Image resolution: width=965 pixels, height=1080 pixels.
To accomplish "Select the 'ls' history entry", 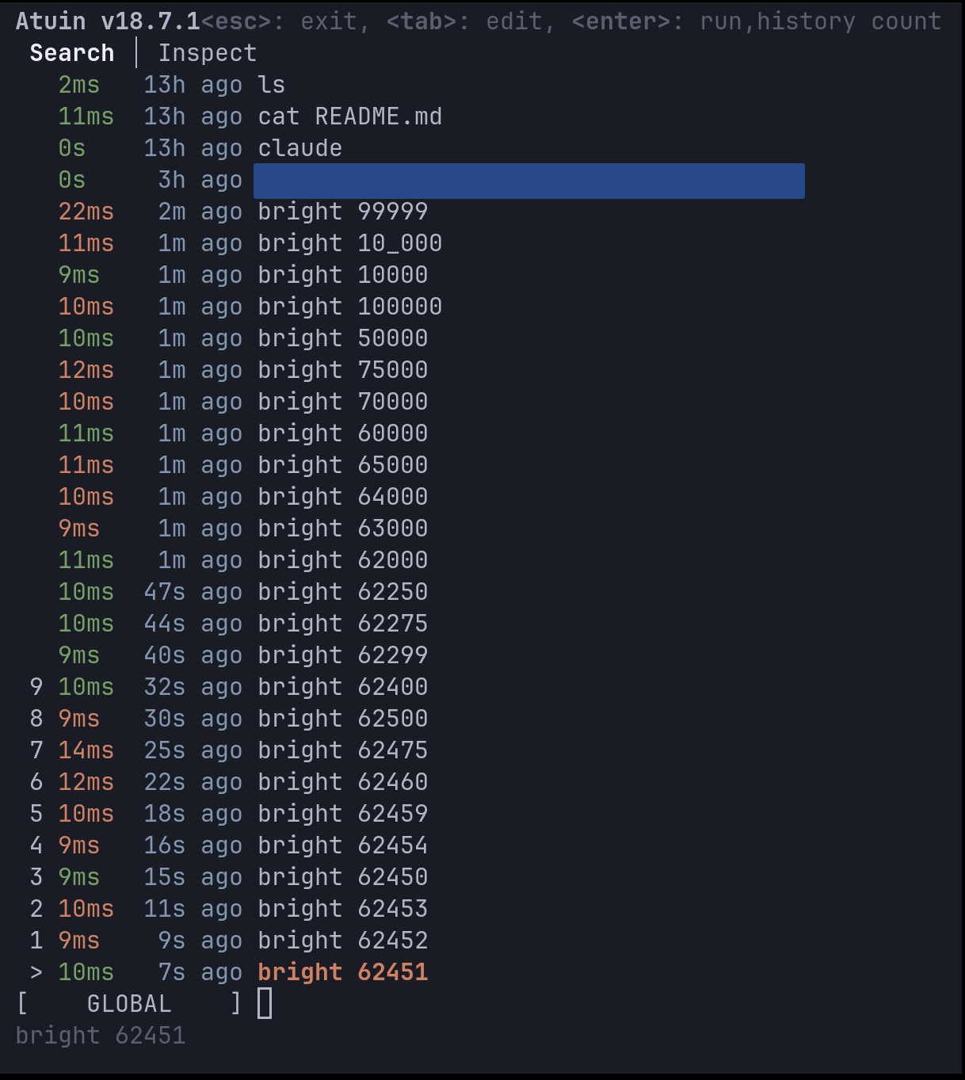I will click(272, 84).
